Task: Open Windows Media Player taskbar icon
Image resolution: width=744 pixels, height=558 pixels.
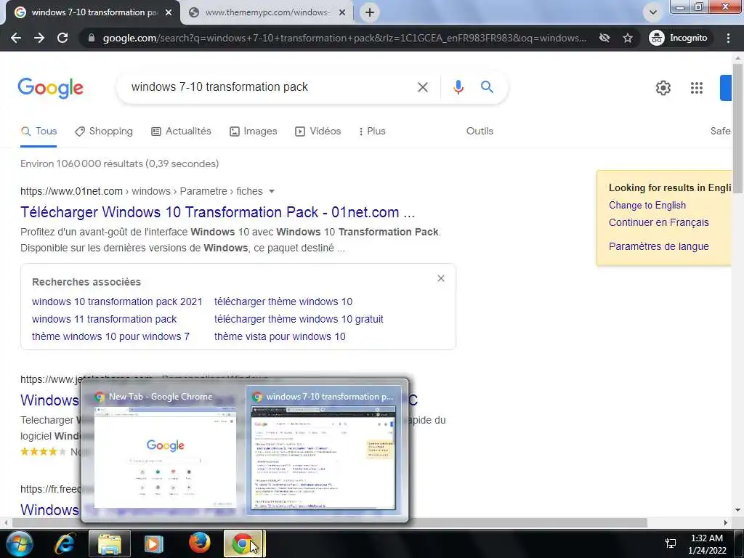Action: (x=153, y=543)
